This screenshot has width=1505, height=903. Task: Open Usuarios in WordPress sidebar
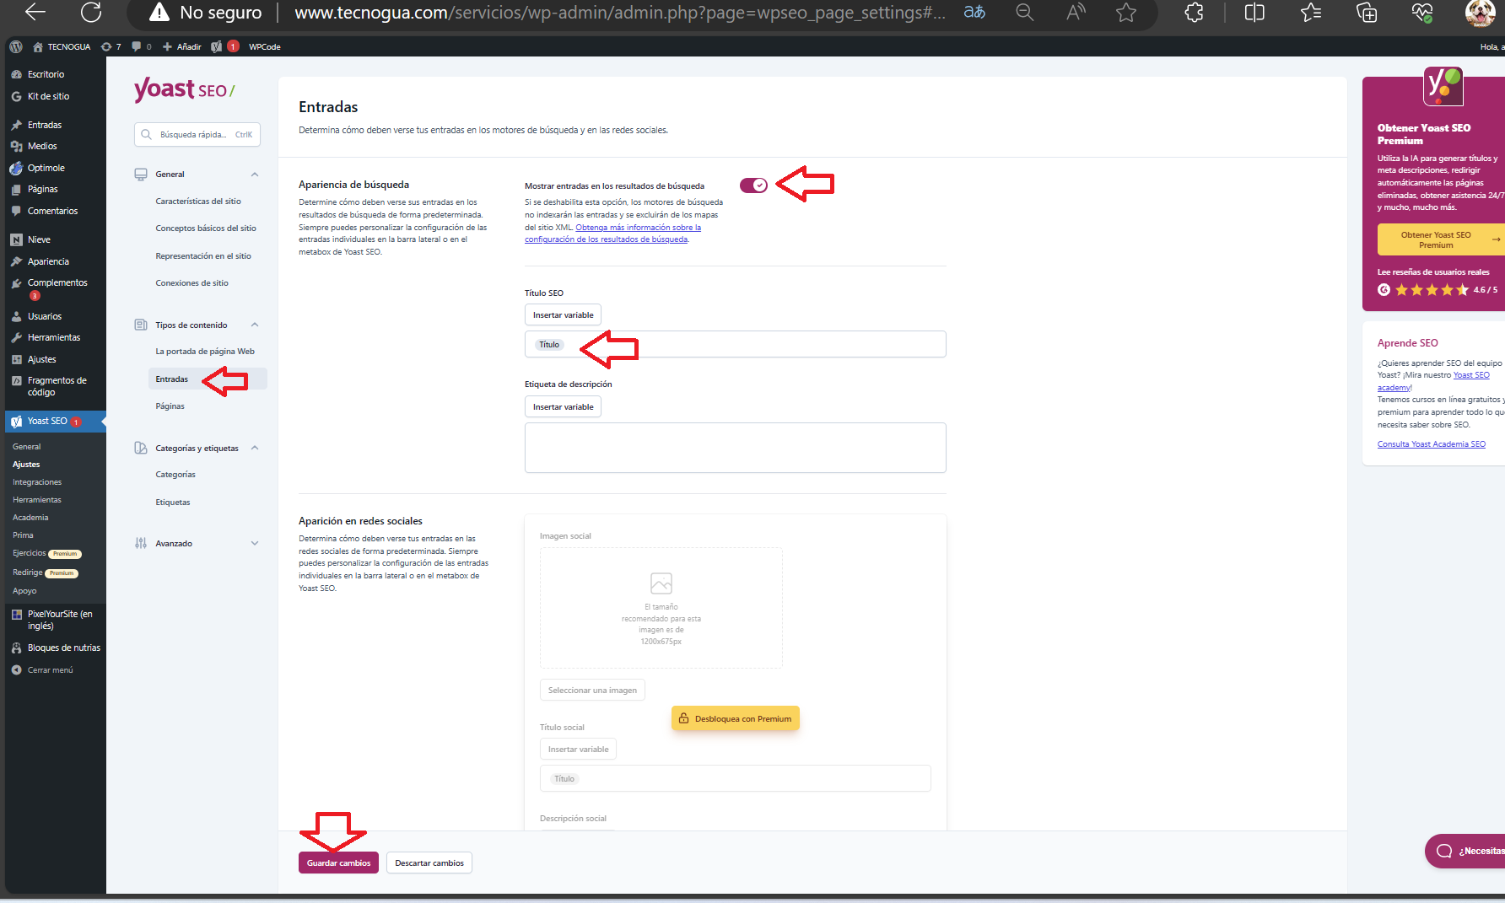click(x=45, y=316)
